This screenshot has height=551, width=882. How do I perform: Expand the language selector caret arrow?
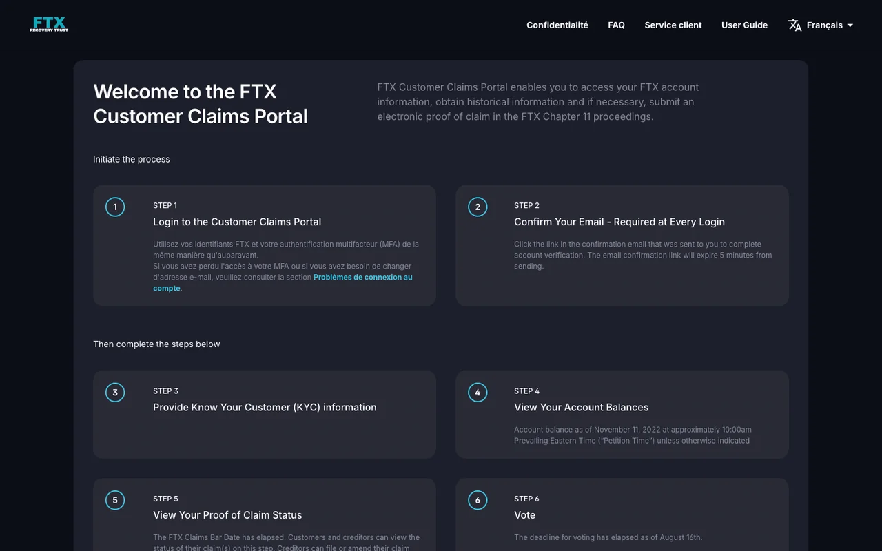click(850, 25)
